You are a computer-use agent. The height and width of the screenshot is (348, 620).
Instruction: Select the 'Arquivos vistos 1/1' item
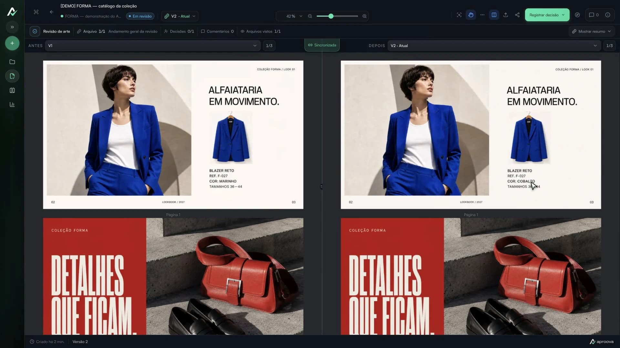coord(261,31)
